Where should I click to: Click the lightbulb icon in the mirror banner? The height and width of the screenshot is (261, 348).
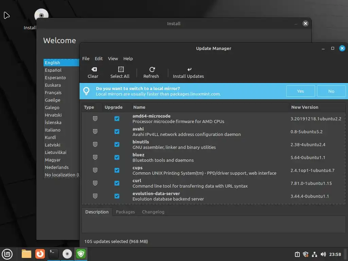coord(86,91)
